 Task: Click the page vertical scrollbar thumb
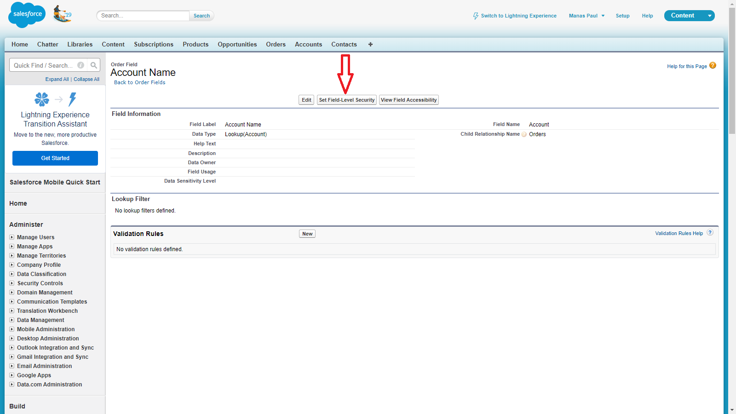click(732, 70)
